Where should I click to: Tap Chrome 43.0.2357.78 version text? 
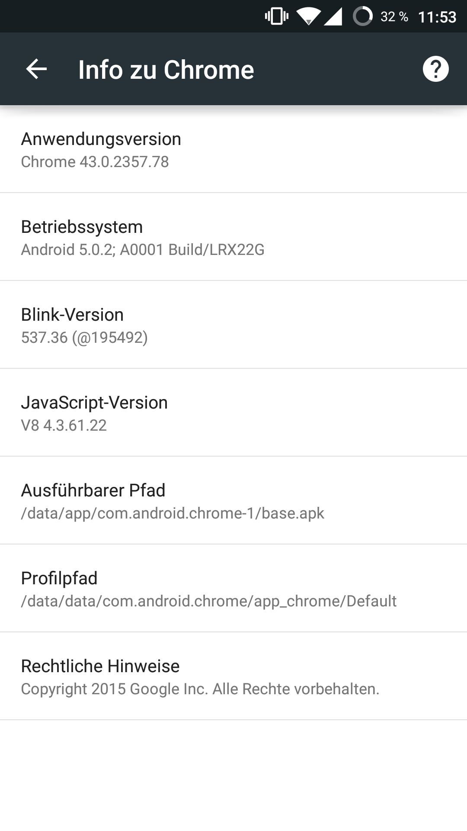pyautogui.click(x=95, y=162)
